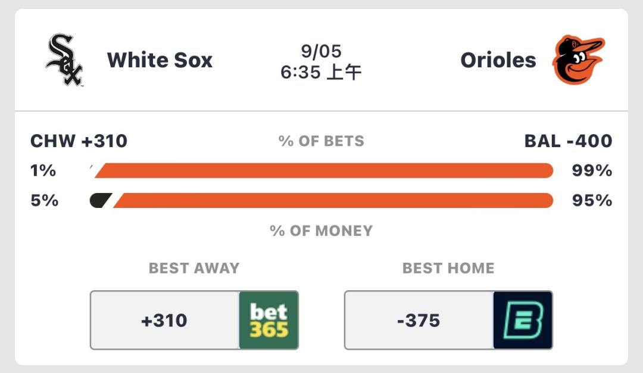The width and height of the screenshot is (643, 373).
Task: Select the -375 best home odds
Action: [x=419, y=320]
